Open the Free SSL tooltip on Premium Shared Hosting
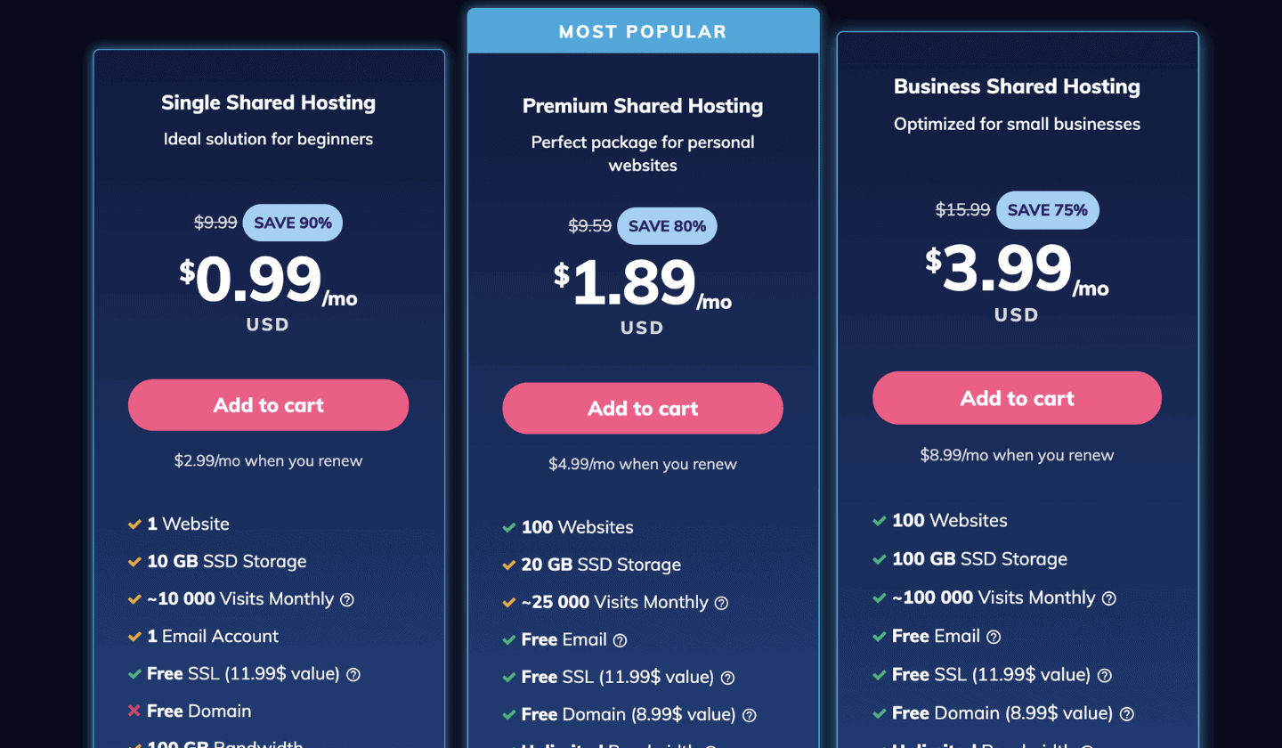 click(x=727, y=678)
